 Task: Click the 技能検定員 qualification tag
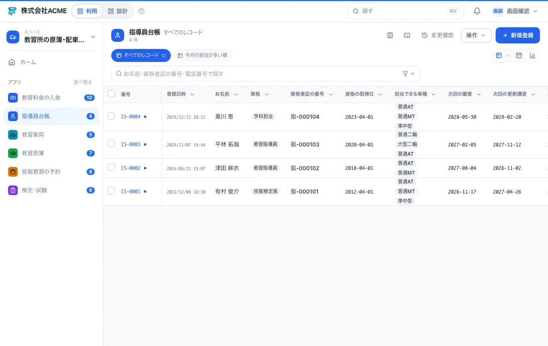pyautogui.click(x=265, y=191)
